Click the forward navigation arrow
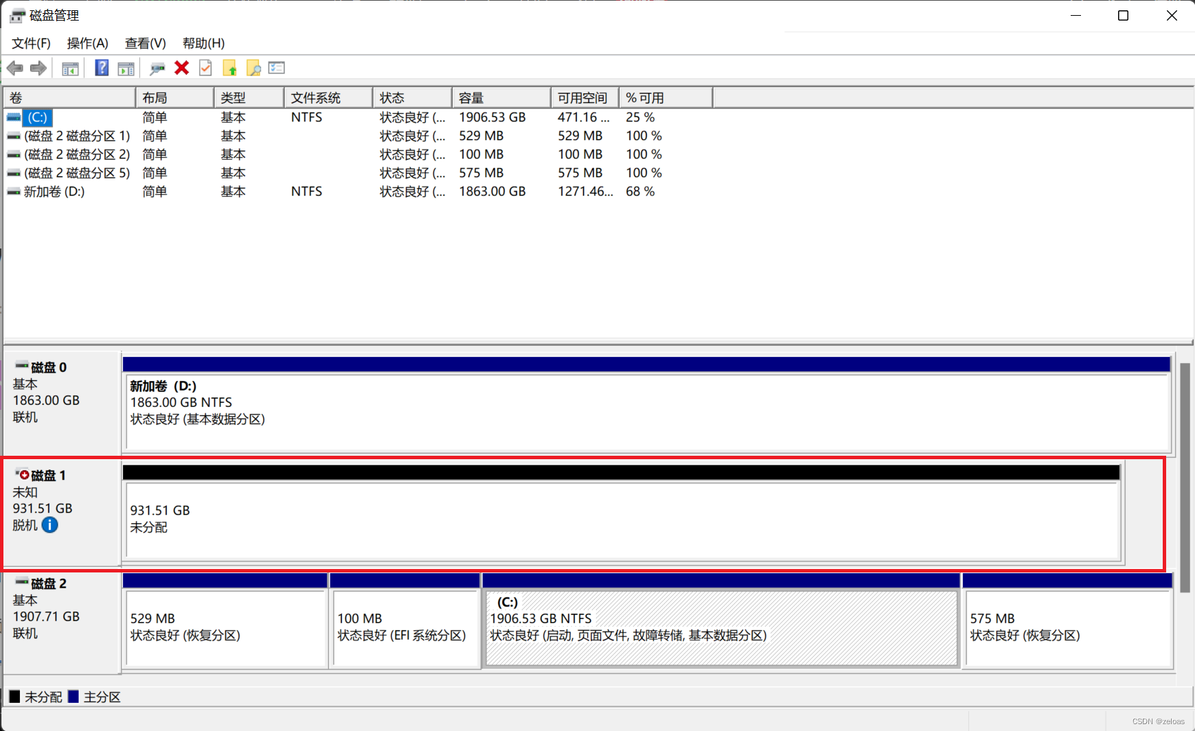 click(x=38, y=67)
